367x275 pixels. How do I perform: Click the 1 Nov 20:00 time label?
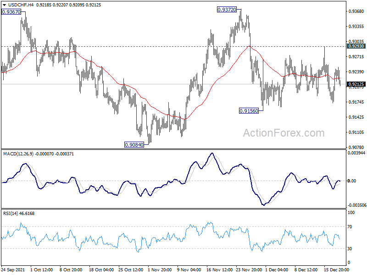coord(160,269)
